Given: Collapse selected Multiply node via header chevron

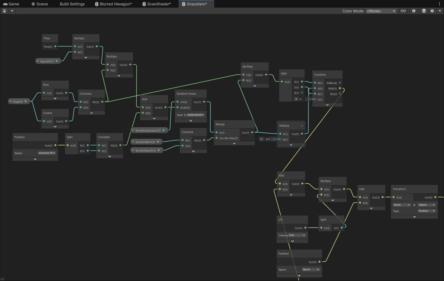Looking at the screenshot, I should (x=302, y=126).
